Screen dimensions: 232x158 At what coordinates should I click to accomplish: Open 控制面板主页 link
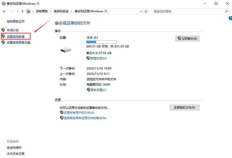16,21
